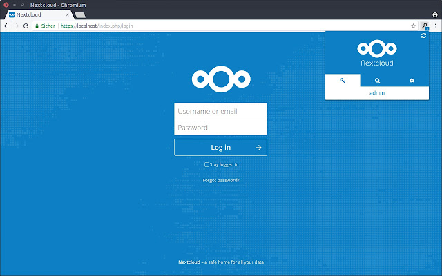442x276 pixels.
Task: Click the sync refresh icon in popup
Action: pyautogui.click(x=423, y=36)
